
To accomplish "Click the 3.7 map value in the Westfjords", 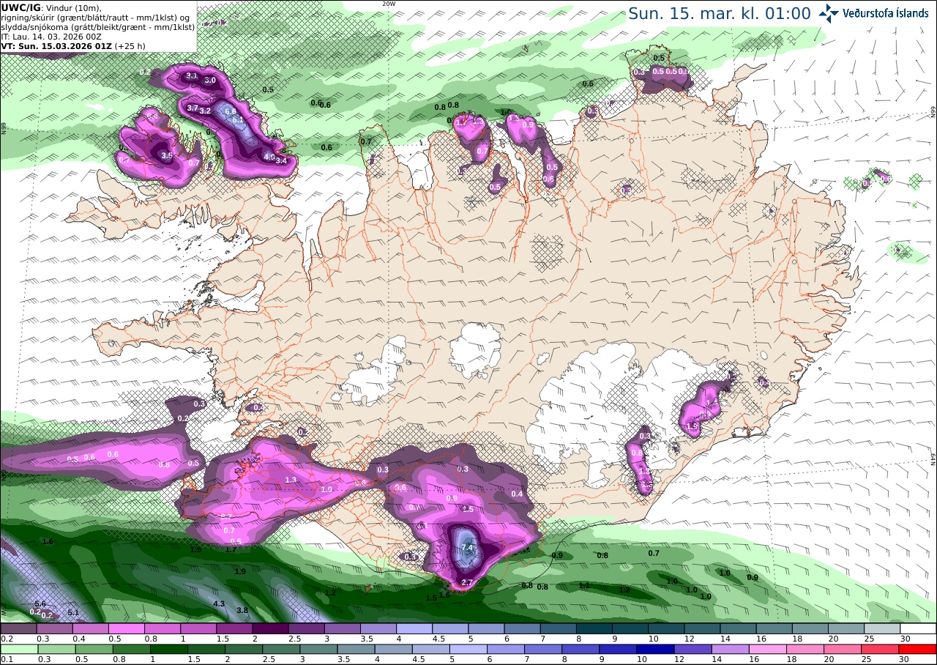I will coord(193,108).
